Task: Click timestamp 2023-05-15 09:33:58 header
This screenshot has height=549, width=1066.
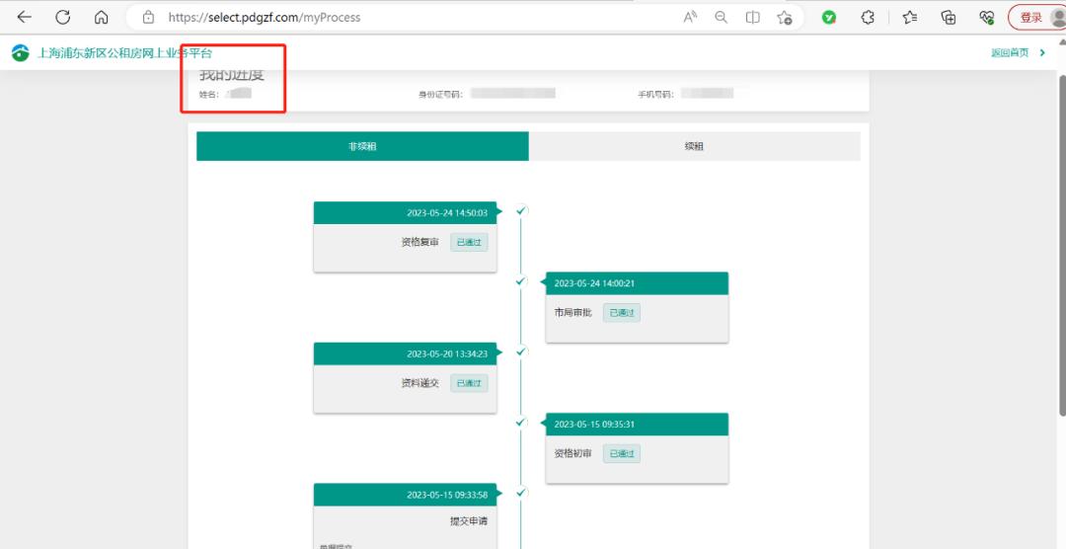Action: [406, 495]
